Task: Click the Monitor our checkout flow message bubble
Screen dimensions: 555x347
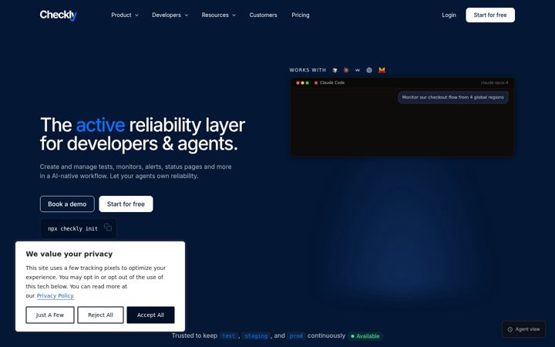Action: pyautogui.click(x=453, y=97)
